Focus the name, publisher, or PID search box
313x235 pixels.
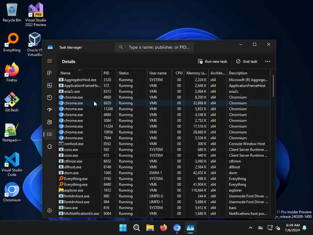tap(154, 47)
